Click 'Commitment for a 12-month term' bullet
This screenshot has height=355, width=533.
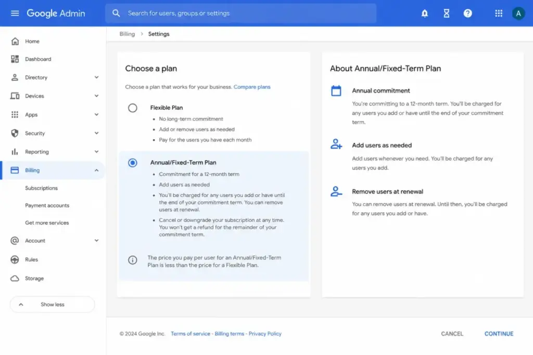point(199,174)
